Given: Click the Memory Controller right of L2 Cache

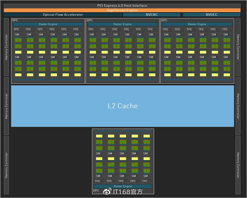Looking at the screenshot, I should coord(238,106).
